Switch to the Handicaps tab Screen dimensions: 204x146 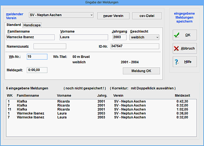coord(32,25)
